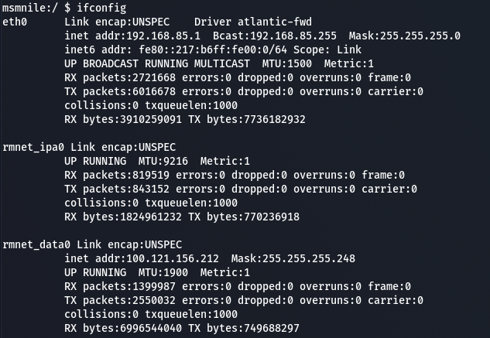
Task: Click the RX packets:819519 value
Action: (x=117, y=175)
